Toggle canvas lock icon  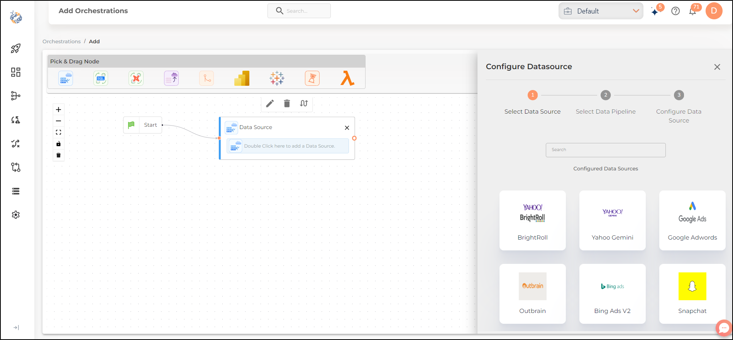click(x=59, y=144)
